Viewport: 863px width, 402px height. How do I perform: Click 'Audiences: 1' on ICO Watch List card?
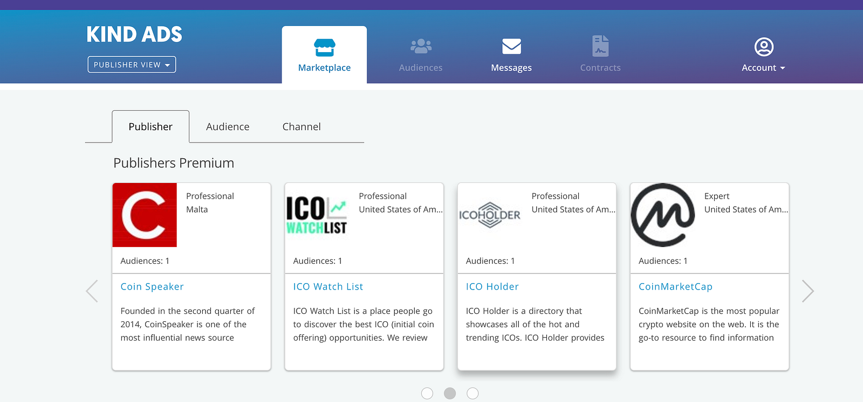[x=318, y=261]
